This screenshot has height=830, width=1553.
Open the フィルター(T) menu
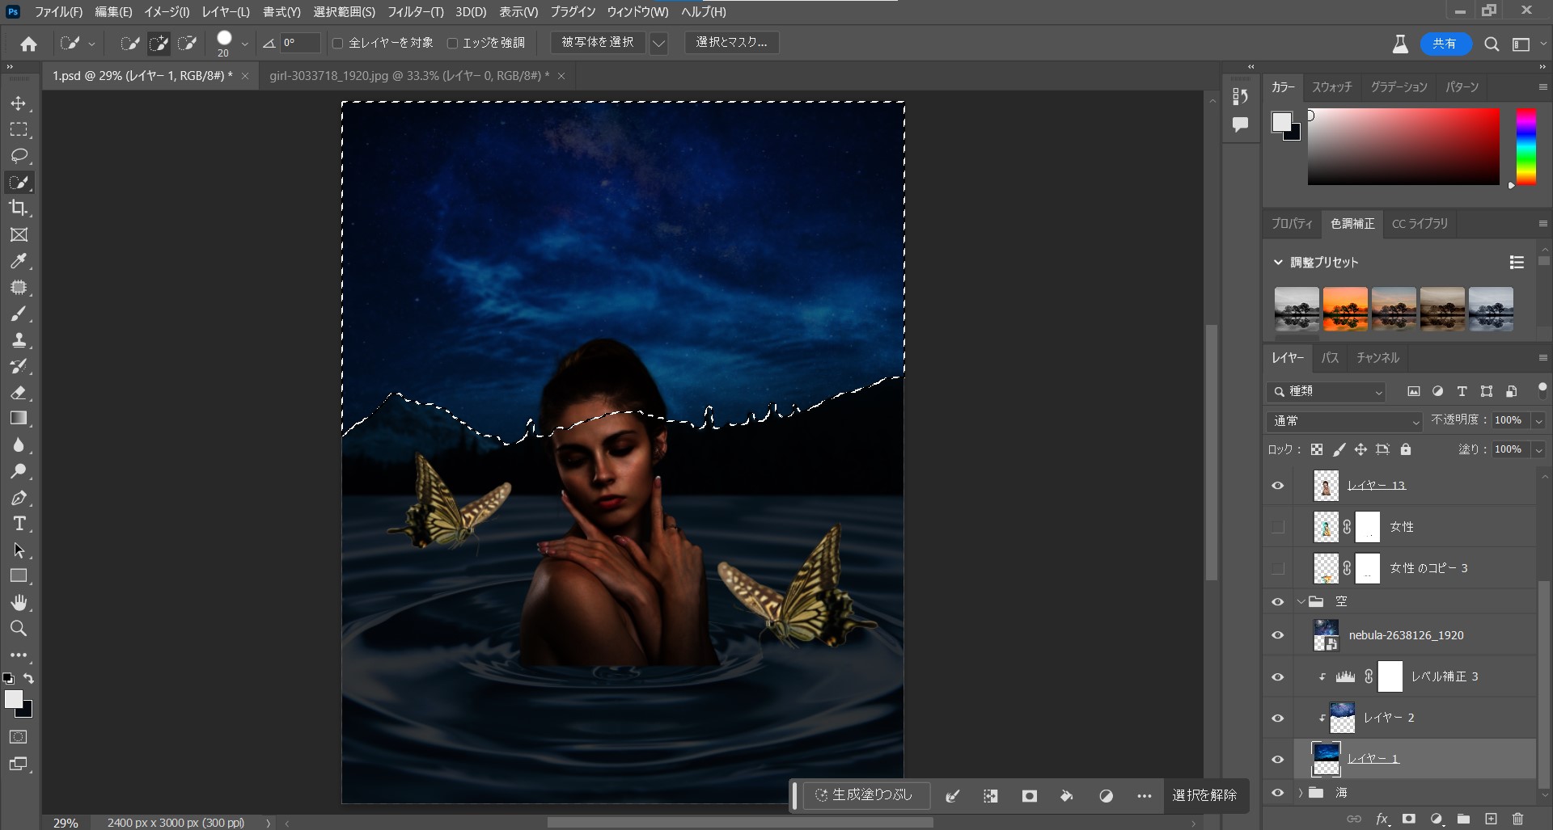pos(416,12)
